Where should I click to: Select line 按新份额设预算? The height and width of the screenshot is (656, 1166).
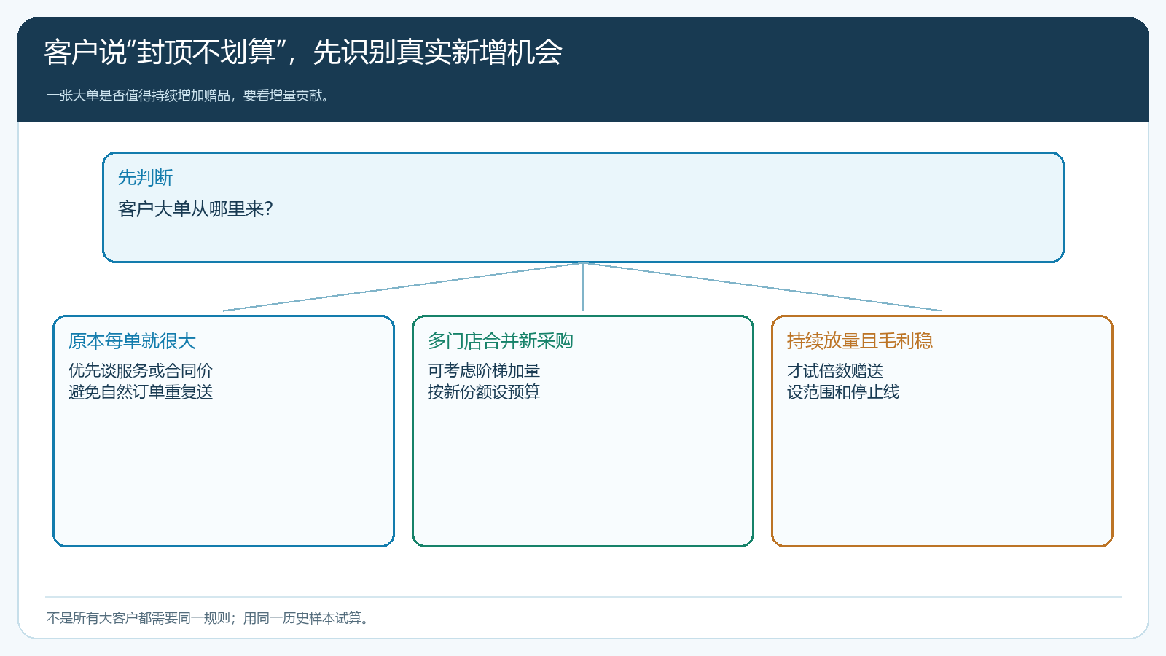483,392
